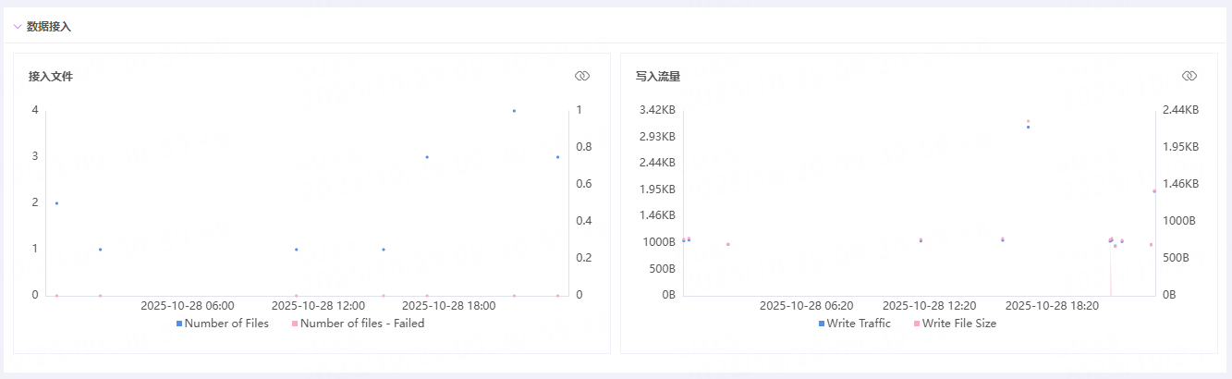The width and height of the screenshot is (1232, 379).
Task: Toggle the Write File Size legend label
Action: 958,324
